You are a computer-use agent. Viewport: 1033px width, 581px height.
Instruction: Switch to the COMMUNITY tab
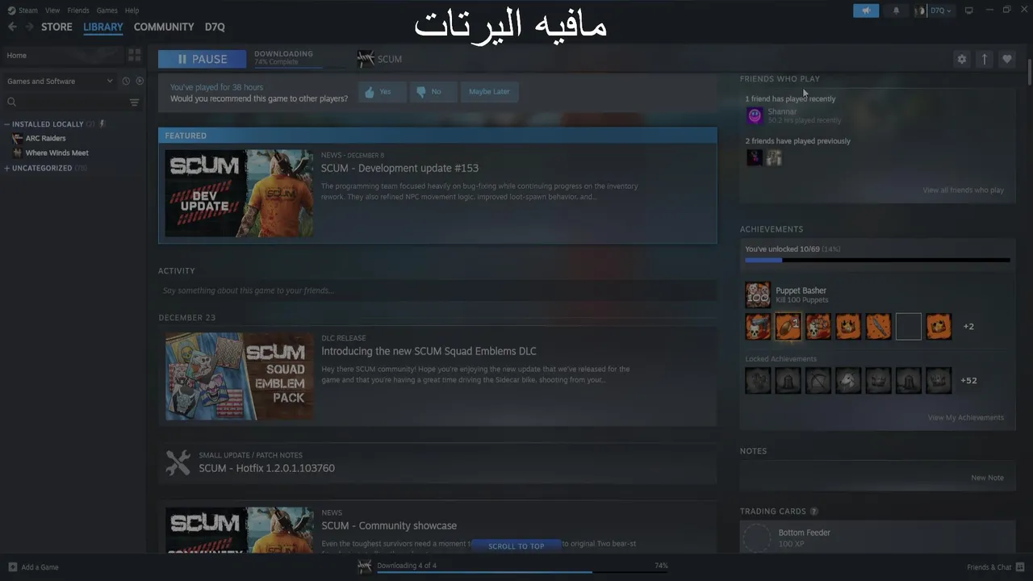(164, 27)
